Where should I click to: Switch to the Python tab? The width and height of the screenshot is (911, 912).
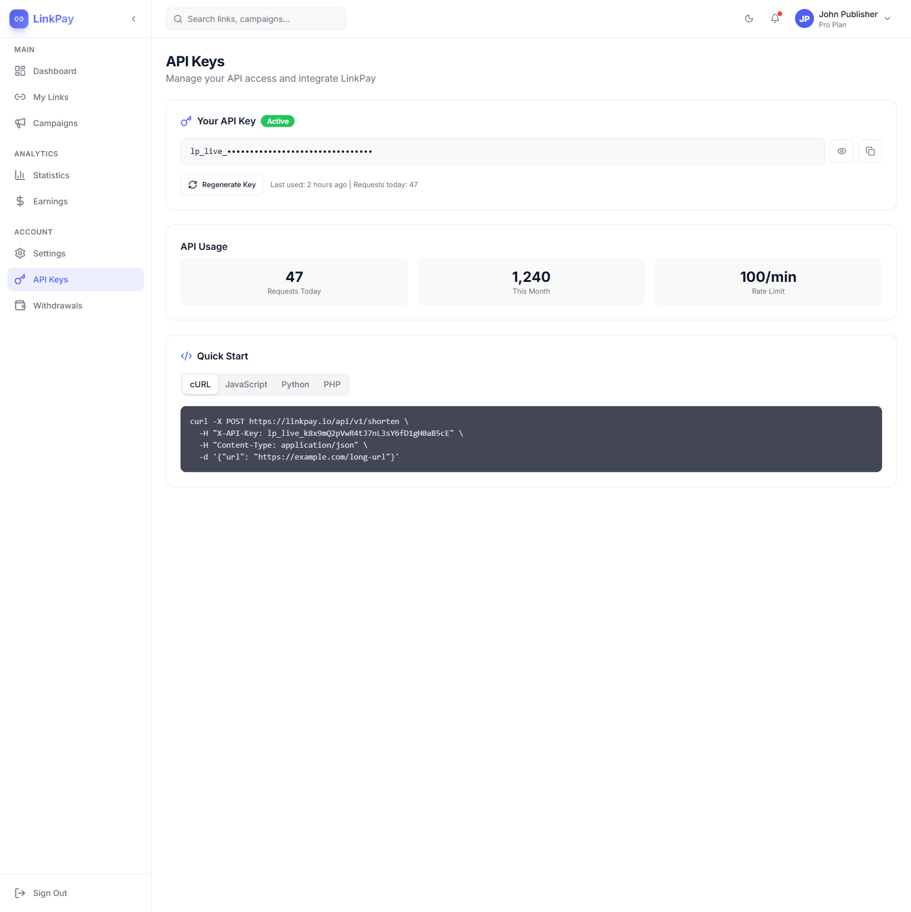[295, 384]
